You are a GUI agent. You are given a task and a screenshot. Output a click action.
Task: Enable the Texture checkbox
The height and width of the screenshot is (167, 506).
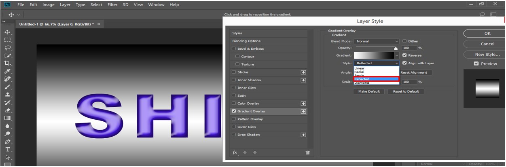click(237, 64)
